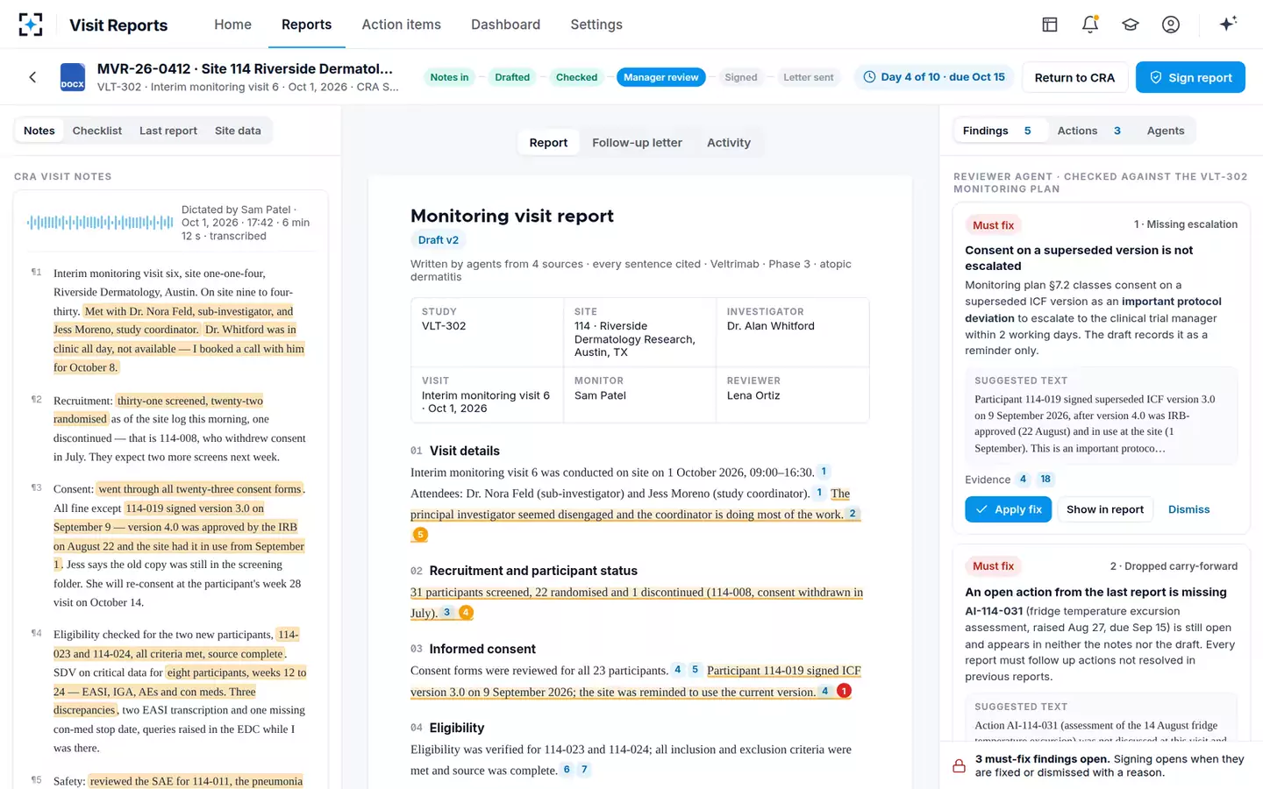Open Action items in the top navigation
The height and width of the screenshot is (789, 1263).
[x=402, y=25]
